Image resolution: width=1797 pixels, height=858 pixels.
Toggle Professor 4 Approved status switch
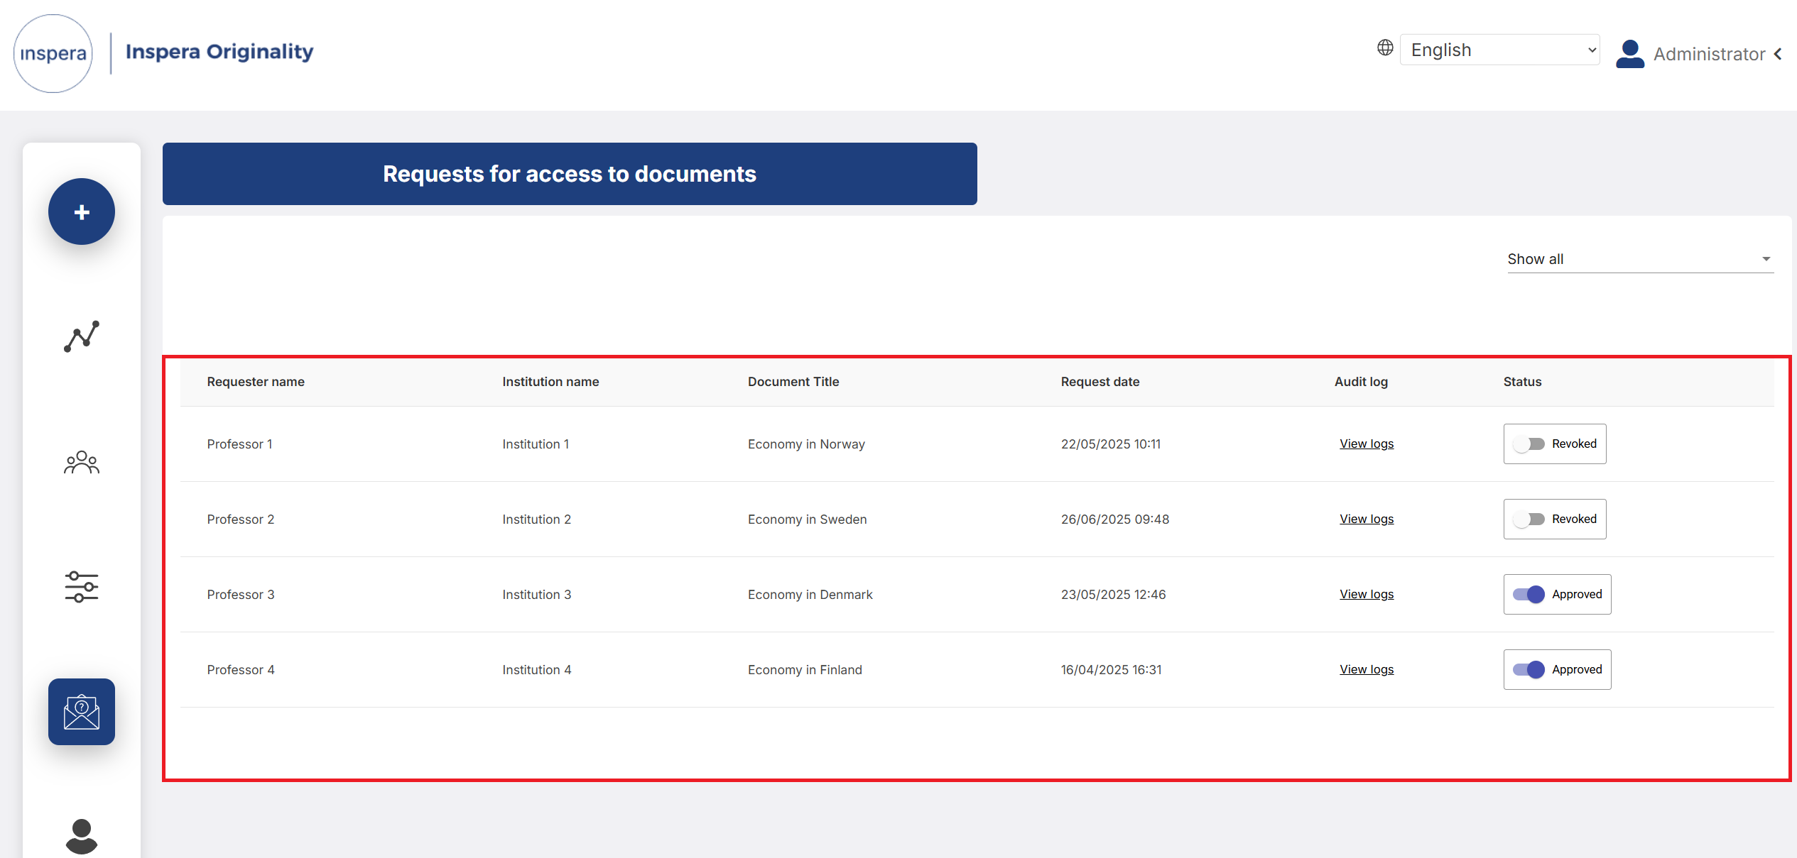(x=1529, y=669)
